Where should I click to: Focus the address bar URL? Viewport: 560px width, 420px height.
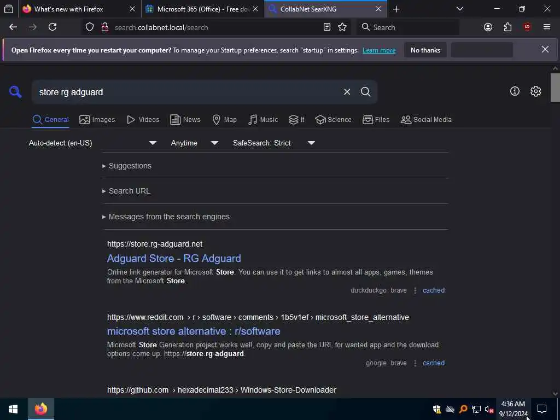[217, 27]
